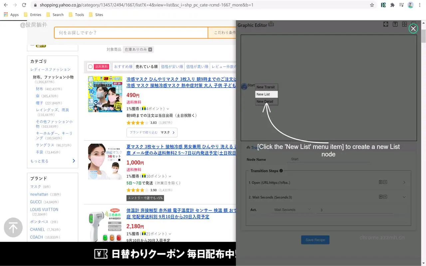Viewport: 426px width, 266px height.
Task: Click the upload/export icon in Graphic Editor header
Action: tap(395, 24)
